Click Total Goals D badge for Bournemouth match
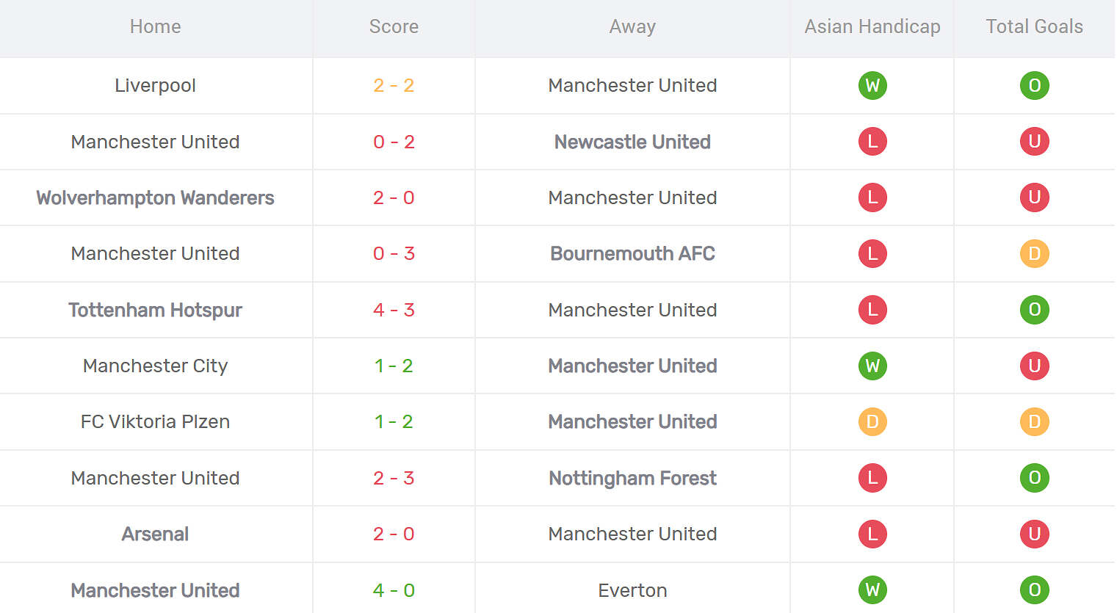The width and height of the screenshot is (1117, 613). tap(1034, 254)
